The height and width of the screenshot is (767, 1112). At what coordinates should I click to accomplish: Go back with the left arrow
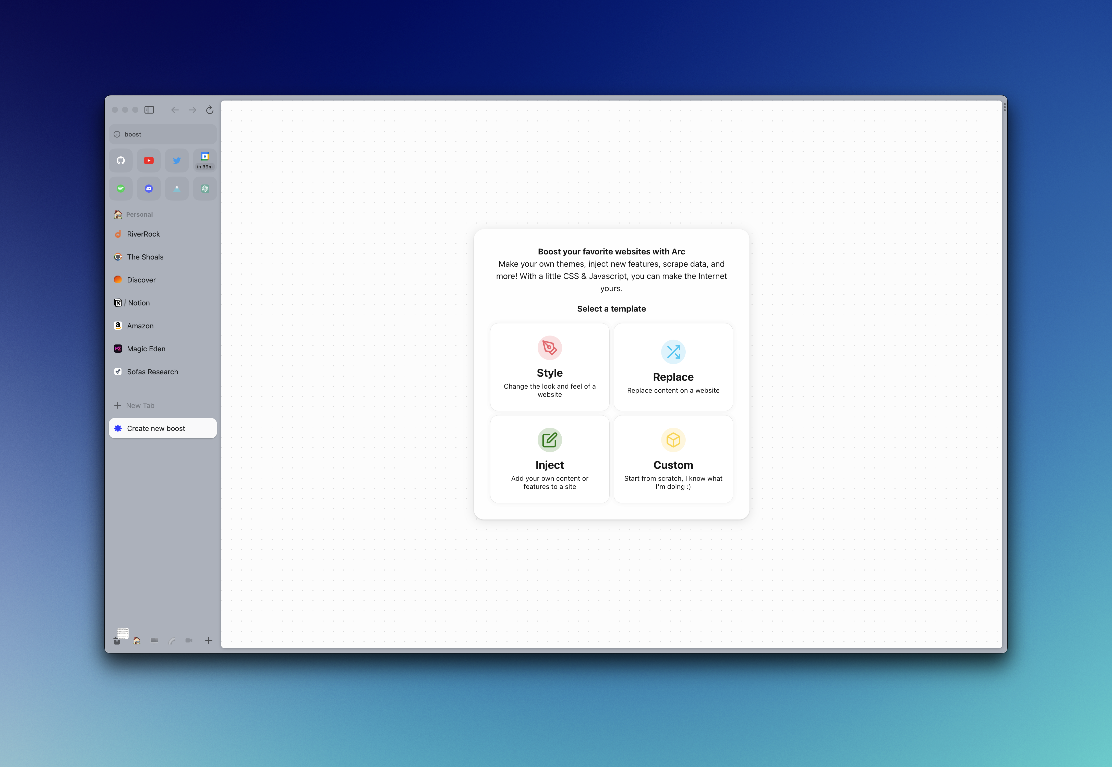coord(175,110)
